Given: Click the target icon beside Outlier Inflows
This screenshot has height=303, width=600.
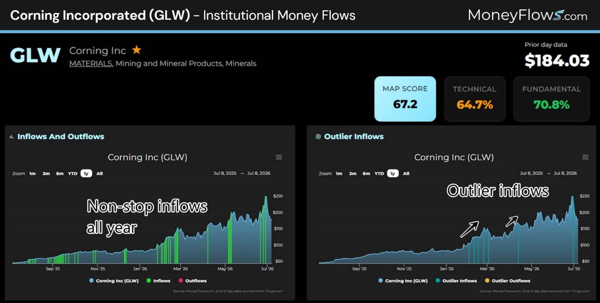Looking at the screenshot, I should pyautogui.click(x=318, y=137).
